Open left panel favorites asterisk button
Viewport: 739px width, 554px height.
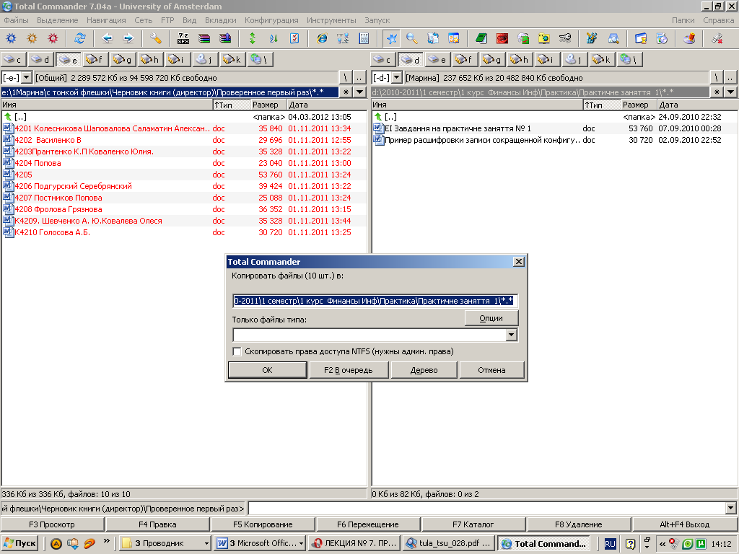(346, 92)
